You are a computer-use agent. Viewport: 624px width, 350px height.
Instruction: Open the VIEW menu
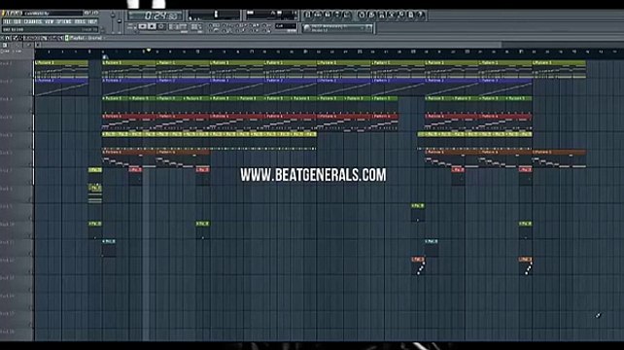click(x=50, y=21)
